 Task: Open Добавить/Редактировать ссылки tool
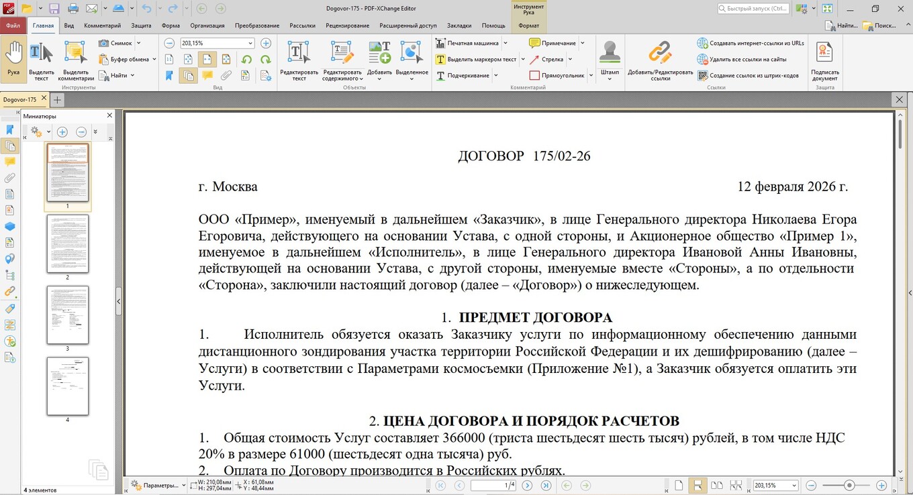click(661, 61)
